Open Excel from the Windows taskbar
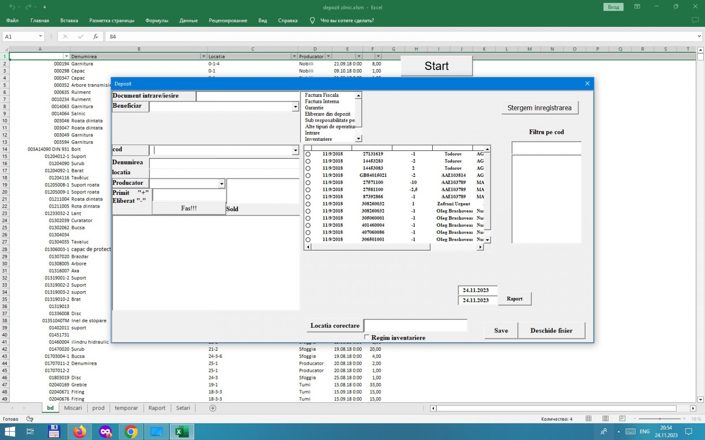Image resolution: width=705 pixels, height=440 pixels. [182, 432]
